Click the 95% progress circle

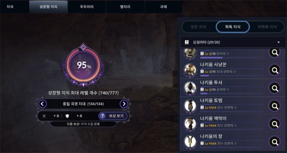coord(84,65)
